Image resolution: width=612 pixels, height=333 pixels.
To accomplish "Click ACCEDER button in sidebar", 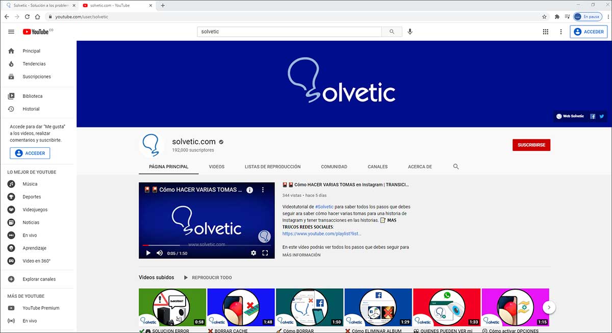I will click(30, 153).
